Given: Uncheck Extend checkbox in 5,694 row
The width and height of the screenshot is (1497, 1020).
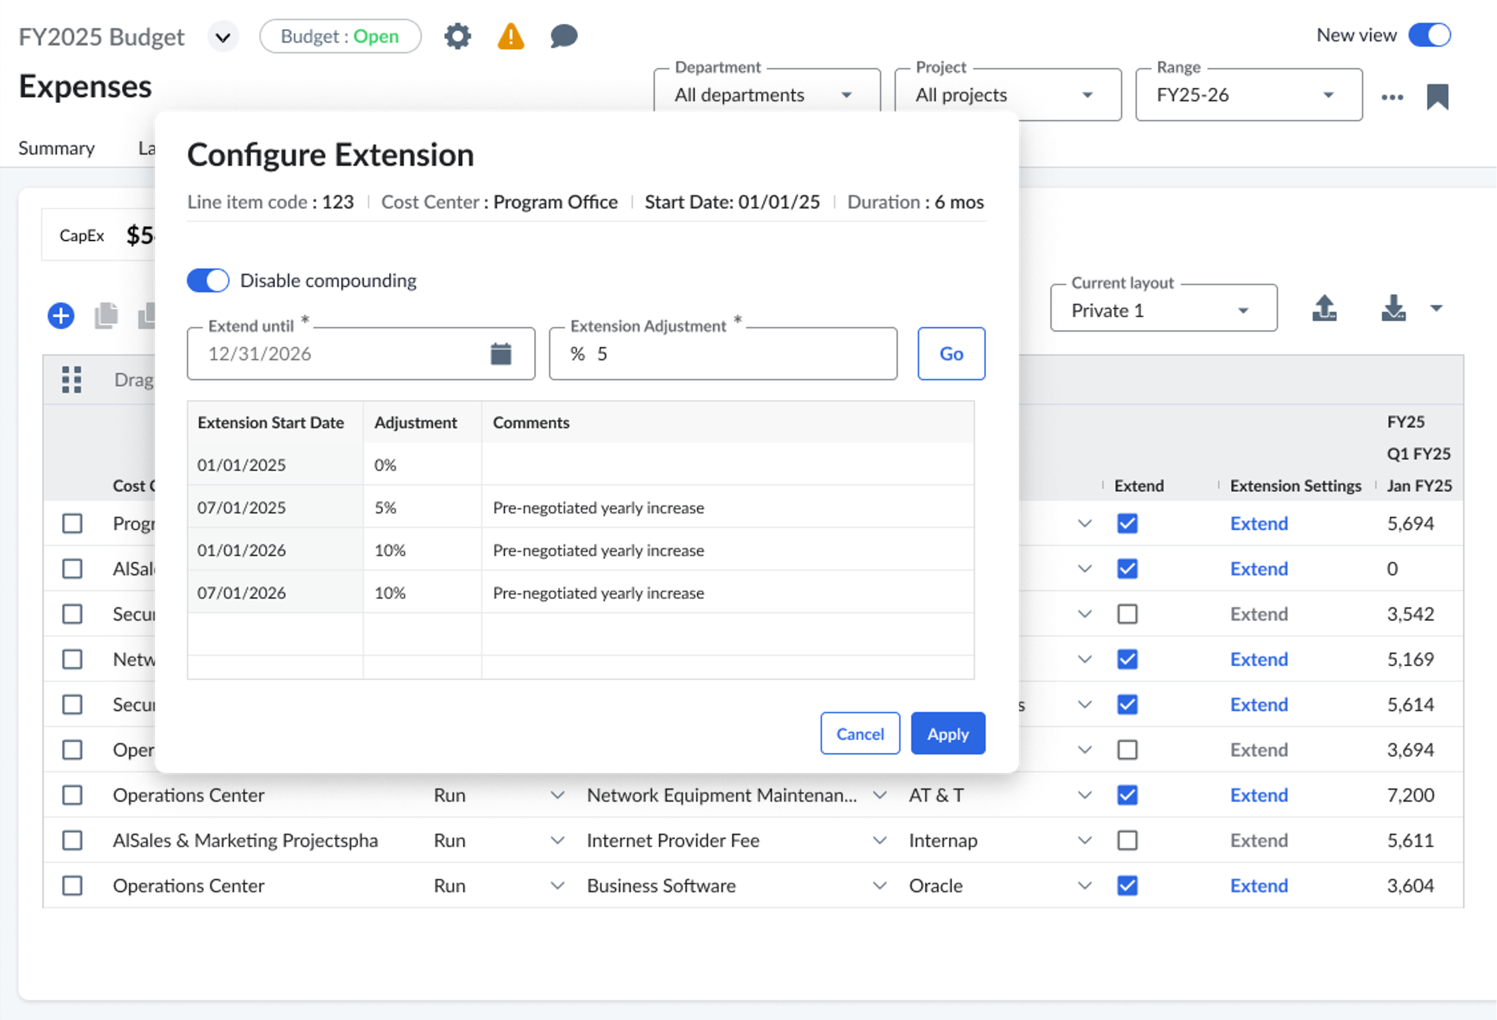Looking at the screenshot, I should coord(1127,523).
